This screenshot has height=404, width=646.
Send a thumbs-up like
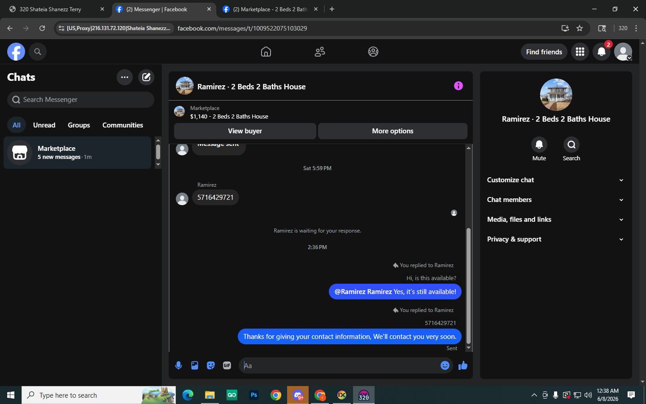pos(463,365)
